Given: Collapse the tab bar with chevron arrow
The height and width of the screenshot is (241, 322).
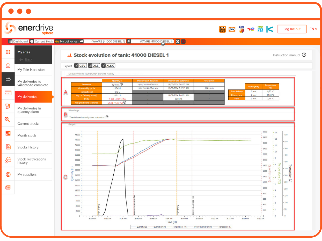Looking at the screenshot, I should click(163, 44).
